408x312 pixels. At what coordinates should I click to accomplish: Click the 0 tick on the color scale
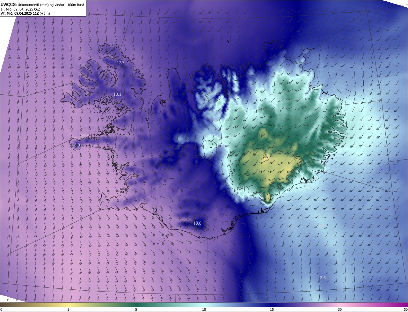pyautogui.click(x=1, y=309)
